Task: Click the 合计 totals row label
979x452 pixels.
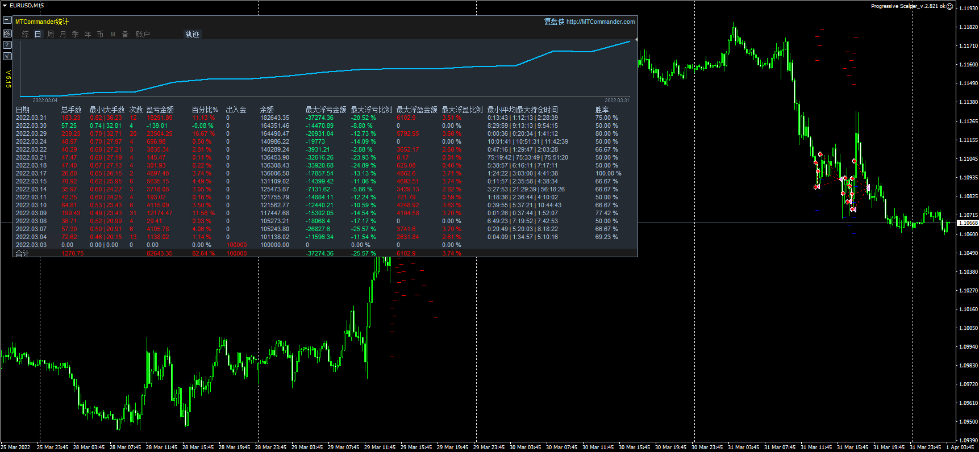Action: [x=22, y=253]
